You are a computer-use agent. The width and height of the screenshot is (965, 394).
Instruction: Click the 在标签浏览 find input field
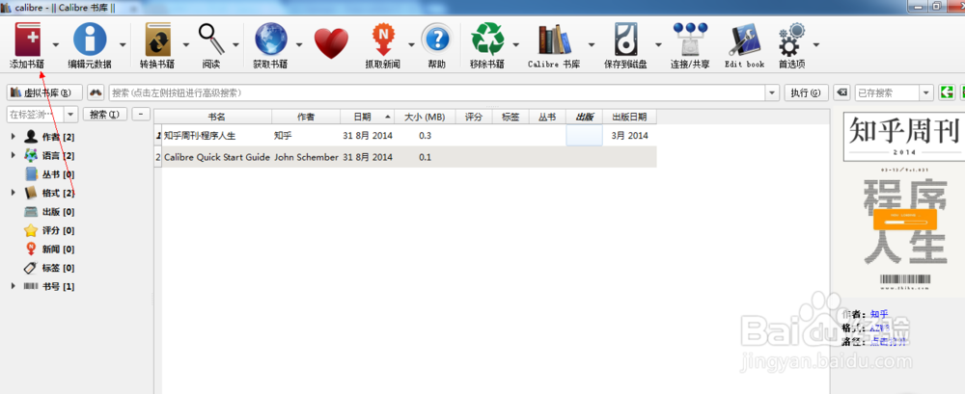coord(35,115)
